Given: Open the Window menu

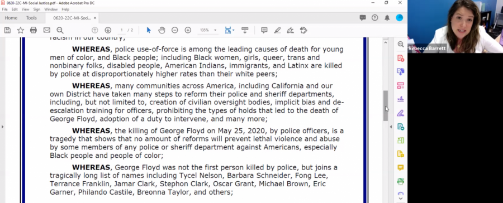Looking at the screenshot, I should pyautogui.click(x=51, y=9).
